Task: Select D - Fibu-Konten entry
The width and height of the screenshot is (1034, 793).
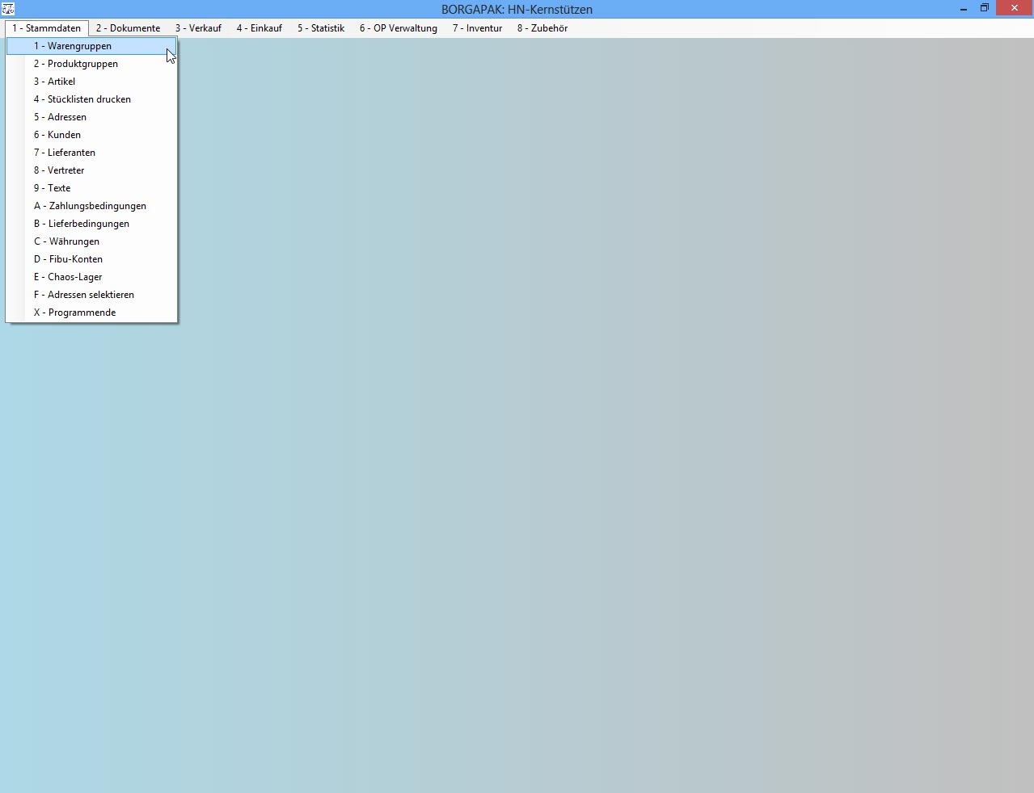Action: [x=91, y=259]
